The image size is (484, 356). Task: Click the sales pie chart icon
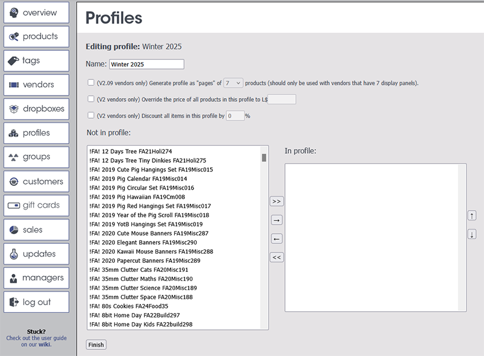[x=14, y=229]
